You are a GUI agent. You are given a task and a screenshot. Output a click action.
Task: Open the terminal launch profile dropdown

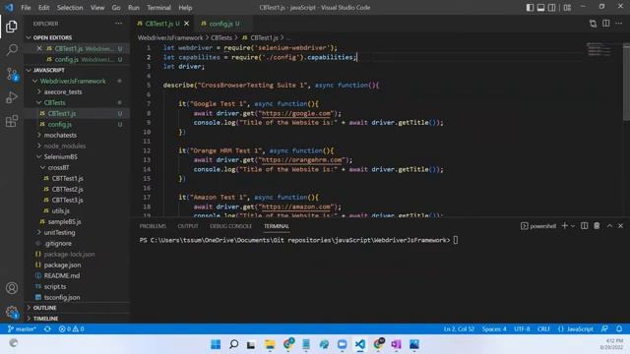point(573,226)
